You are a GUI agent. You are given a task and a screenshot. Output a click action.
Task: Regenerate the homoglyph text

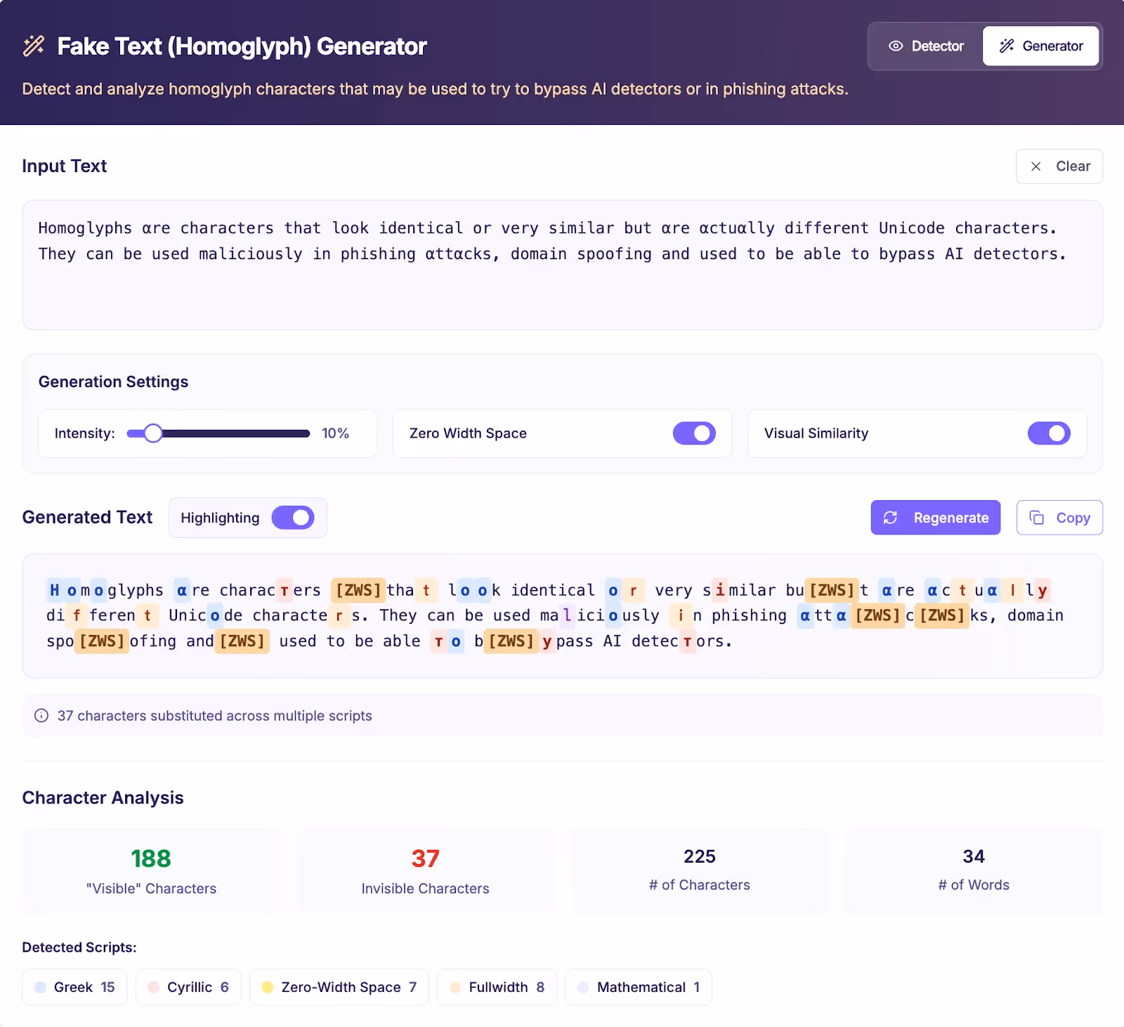[x=936, y=518]
